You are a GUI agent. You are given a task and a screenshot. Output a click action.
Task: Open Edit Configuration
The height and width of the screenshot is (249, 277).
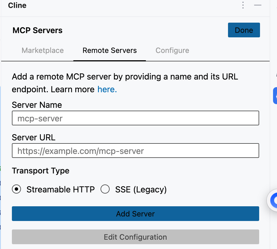tap(135, 237)
